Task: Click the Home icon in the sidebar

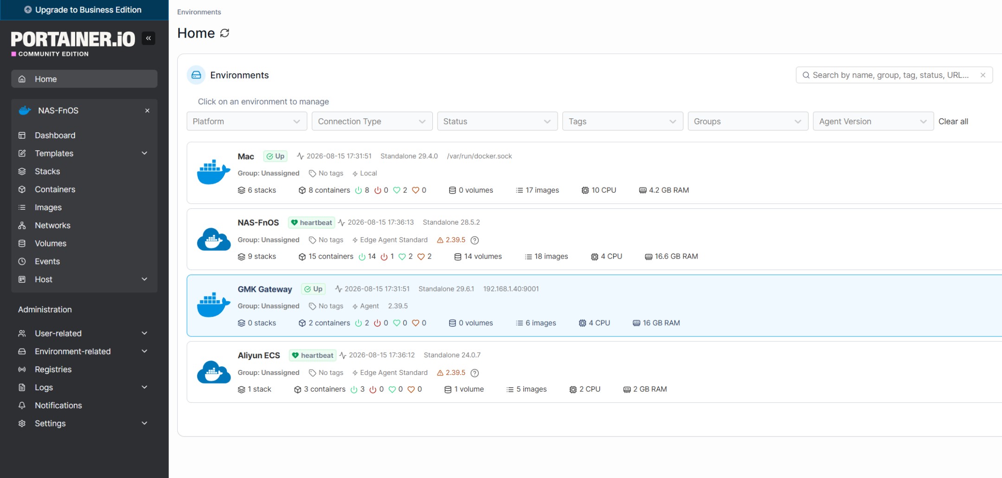Action: coord(22,79)
